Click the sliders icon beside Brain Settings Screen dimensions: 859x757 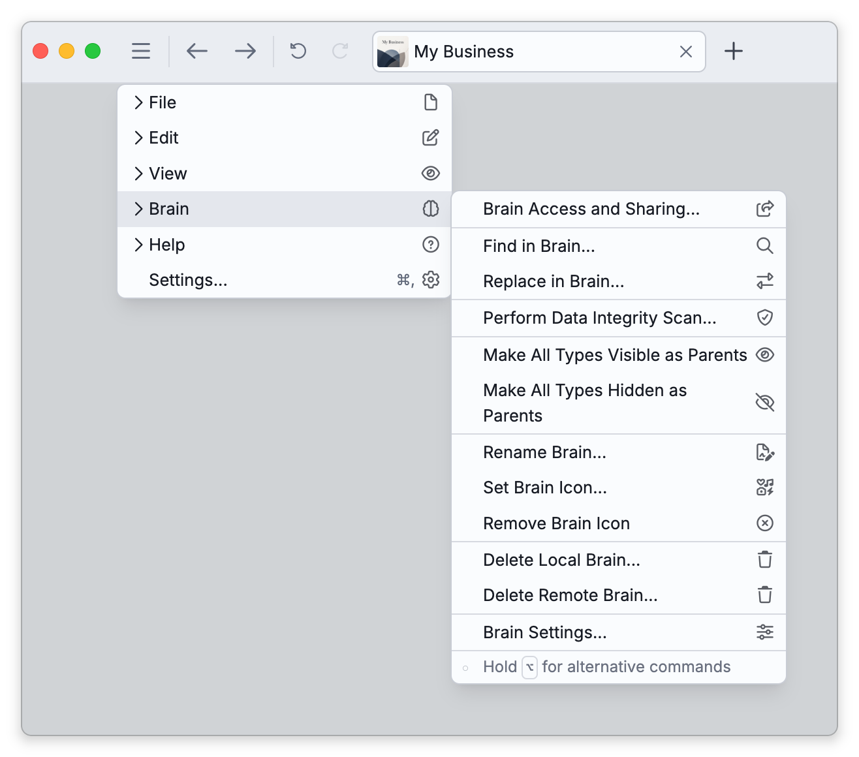765,632
